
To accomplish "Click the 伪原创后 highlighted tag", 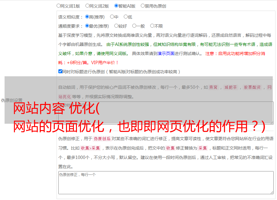I will 102,139.
